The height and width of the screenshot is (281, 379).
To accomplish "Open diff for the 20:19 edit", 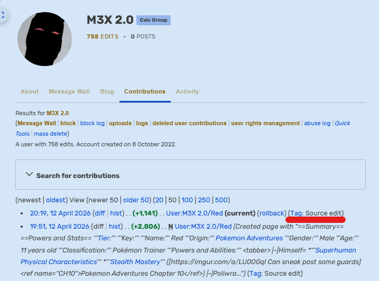I will 100,213.
